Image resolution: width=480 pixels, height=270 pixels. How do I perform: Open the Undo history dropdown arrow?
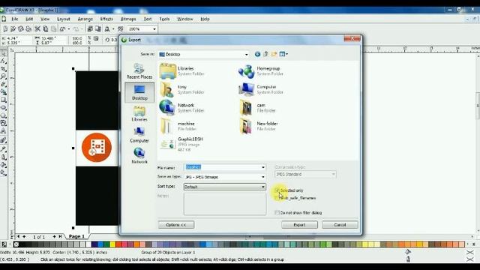69,29
